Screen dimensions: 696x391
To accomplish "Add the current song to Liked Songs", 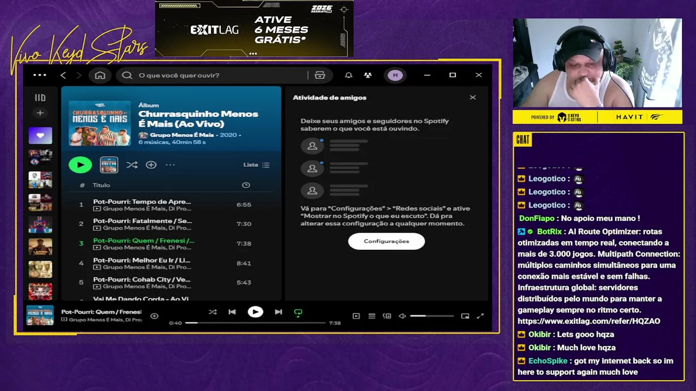I will [154, 316].
